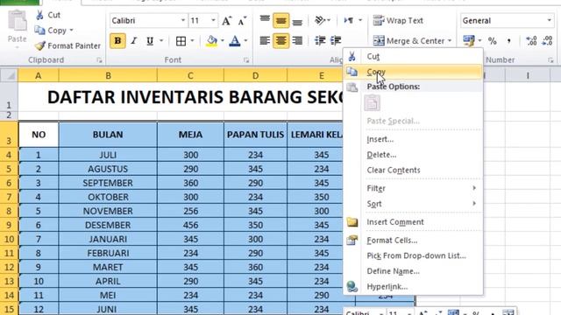Click Shrink Font icon
The width and height of the screenshot is (561, 315).
tap(242, 21)
